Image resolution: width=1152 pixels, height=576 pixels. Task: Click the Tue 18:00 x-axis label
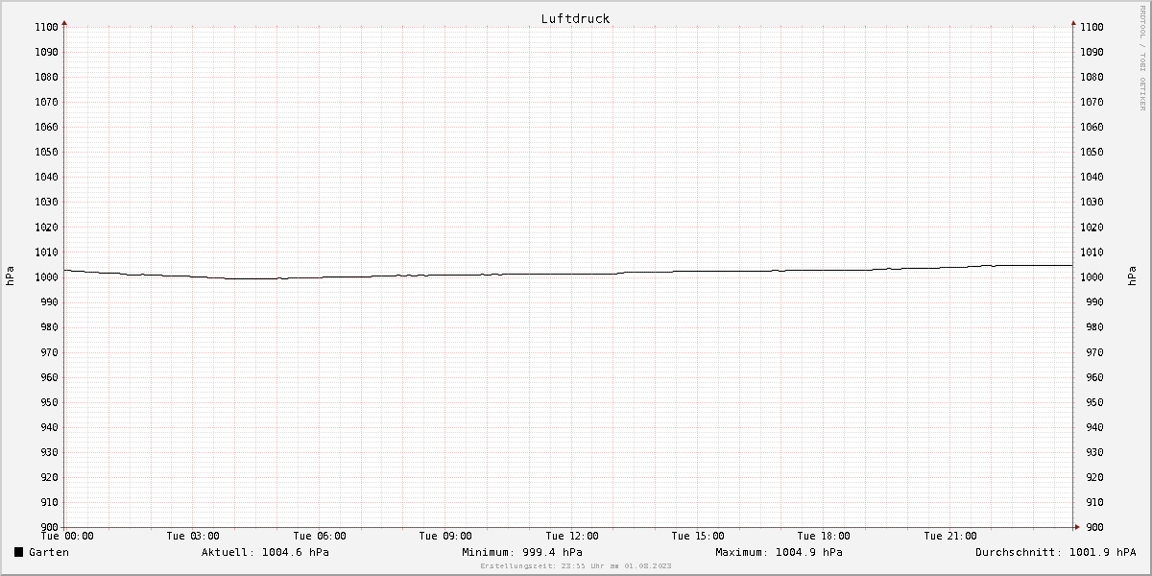(x=824, y=536)
